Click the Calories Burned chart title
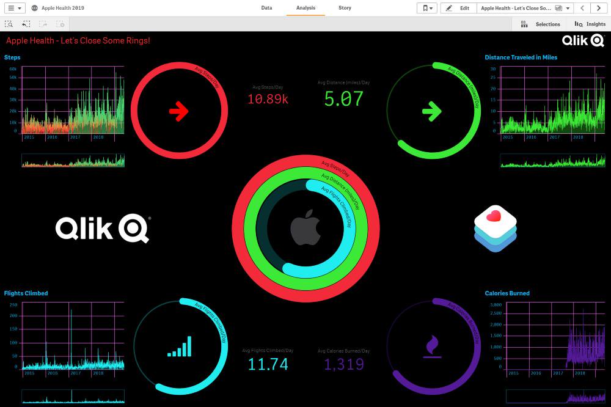Screen dimensions: 611x407 507,293
